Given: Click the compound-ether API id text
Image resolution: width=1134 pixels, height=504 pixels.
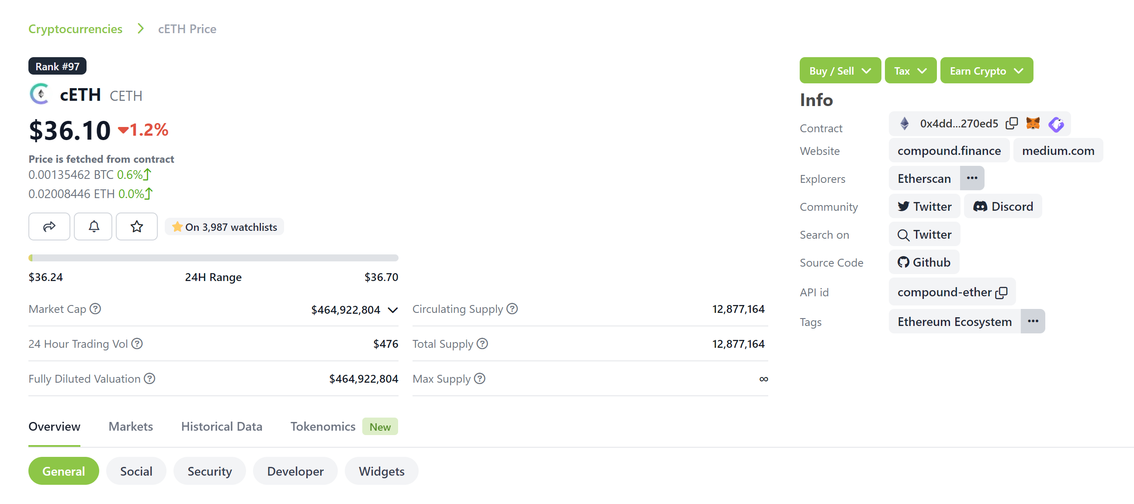Looking at the screenshot, I should (945, 292).
